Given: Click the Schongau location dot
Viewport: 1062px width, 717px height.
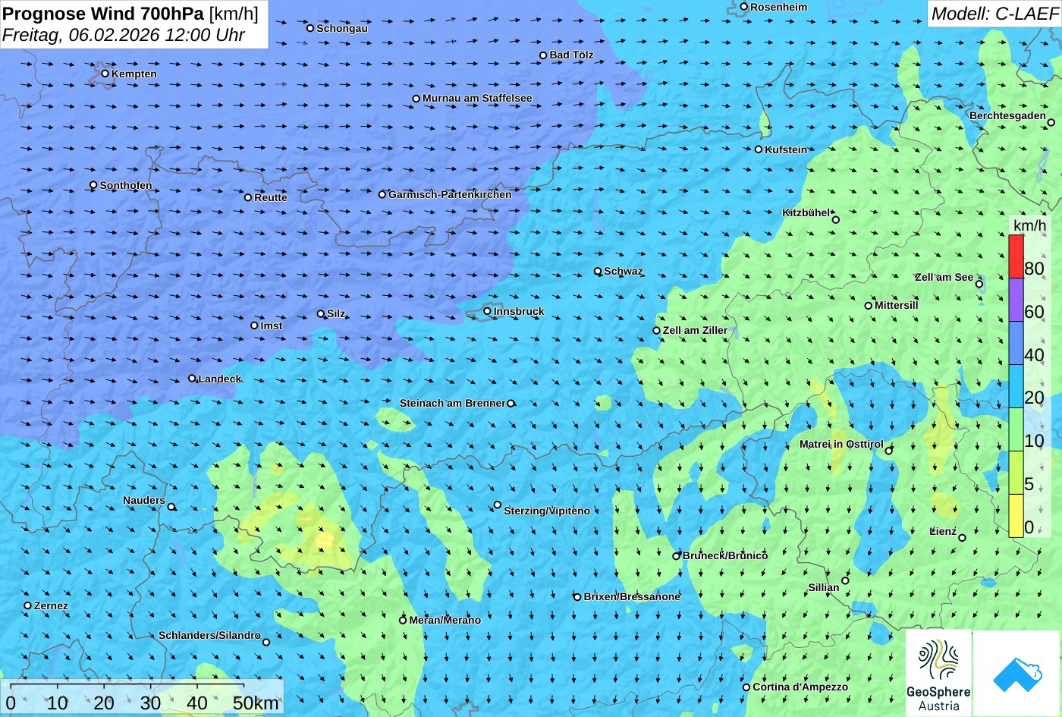Looking at the screenshot, I should [x=310, y=28].
